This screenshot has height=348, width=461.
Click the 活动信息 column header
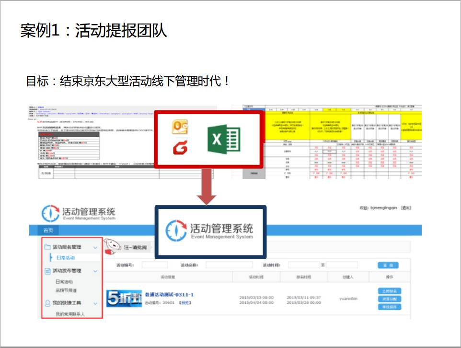[168, 277]
